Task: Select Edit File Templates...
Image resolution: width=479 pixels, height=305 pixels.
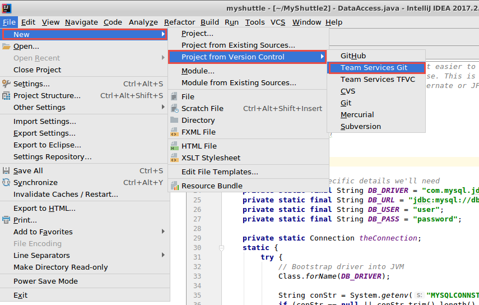Action: 248,172
